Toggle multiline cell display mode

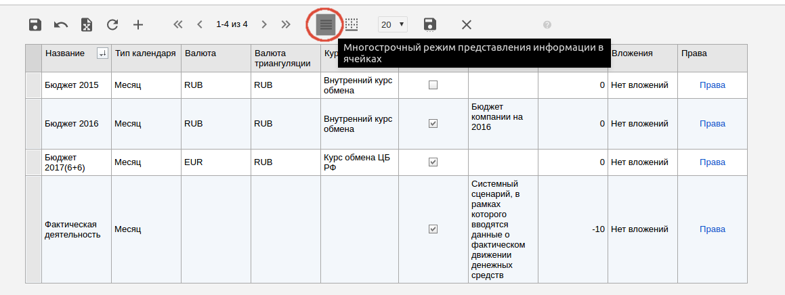point(326,24)
